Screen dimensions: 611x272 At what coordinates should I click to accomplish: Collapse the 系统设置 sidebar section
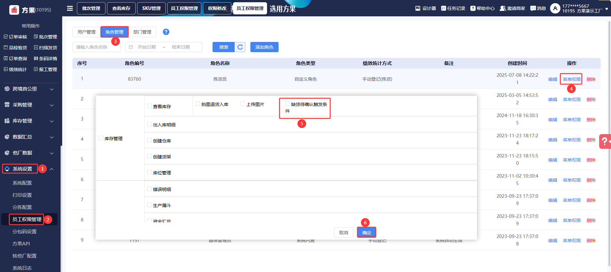(x=52, y=169)
